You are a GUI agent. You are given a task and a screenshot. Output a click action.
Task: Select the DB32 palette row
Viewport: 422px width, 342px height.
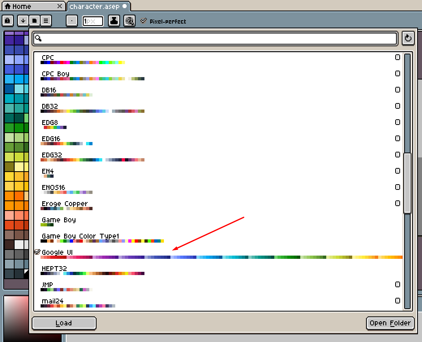[x=218, y=108]
